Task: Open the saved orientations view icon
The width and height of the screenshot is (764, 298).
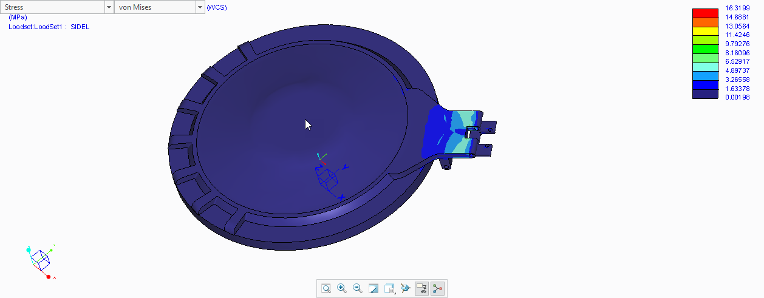Action: point(390,289)
